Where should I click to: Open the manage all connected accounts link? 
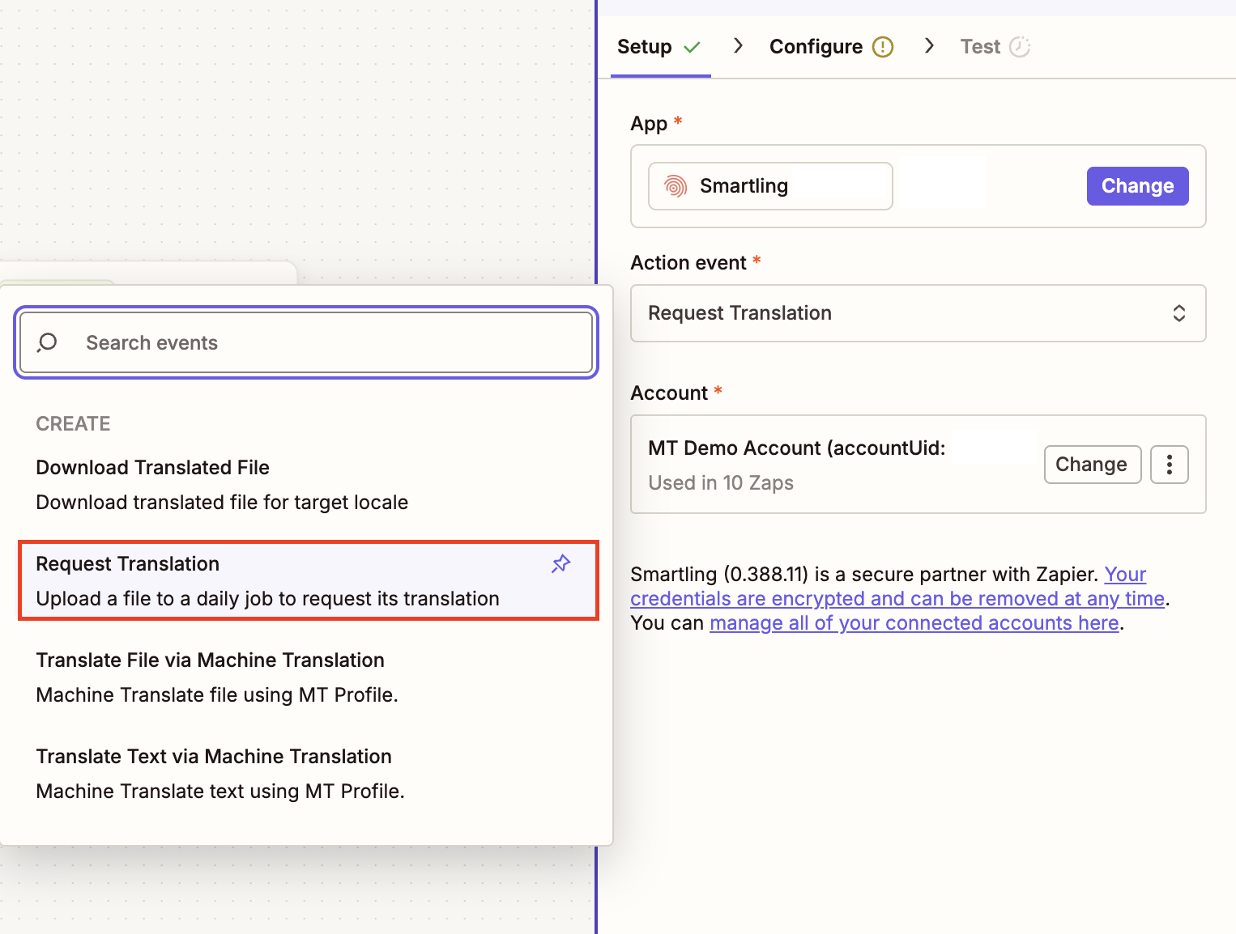(x=914, y=622)
